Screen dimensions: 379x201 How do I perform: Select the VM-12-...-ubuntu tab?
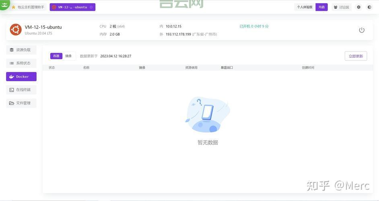(x=72, y=7)
